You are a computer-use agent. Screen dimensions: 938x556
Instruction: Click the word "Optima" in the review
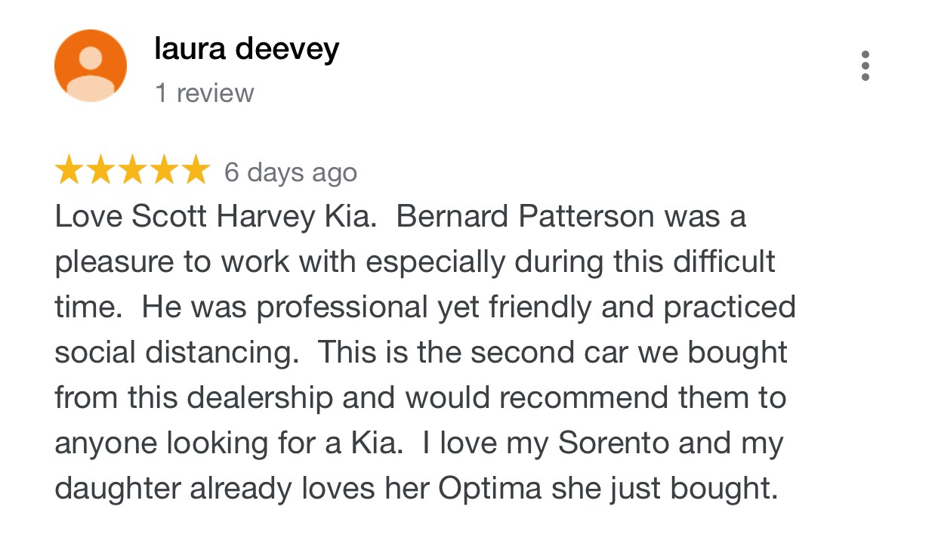click(490, 489)
